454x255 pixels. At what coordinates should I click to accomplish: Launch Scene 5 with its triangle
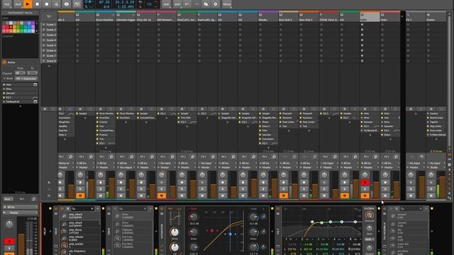(44, 45)
